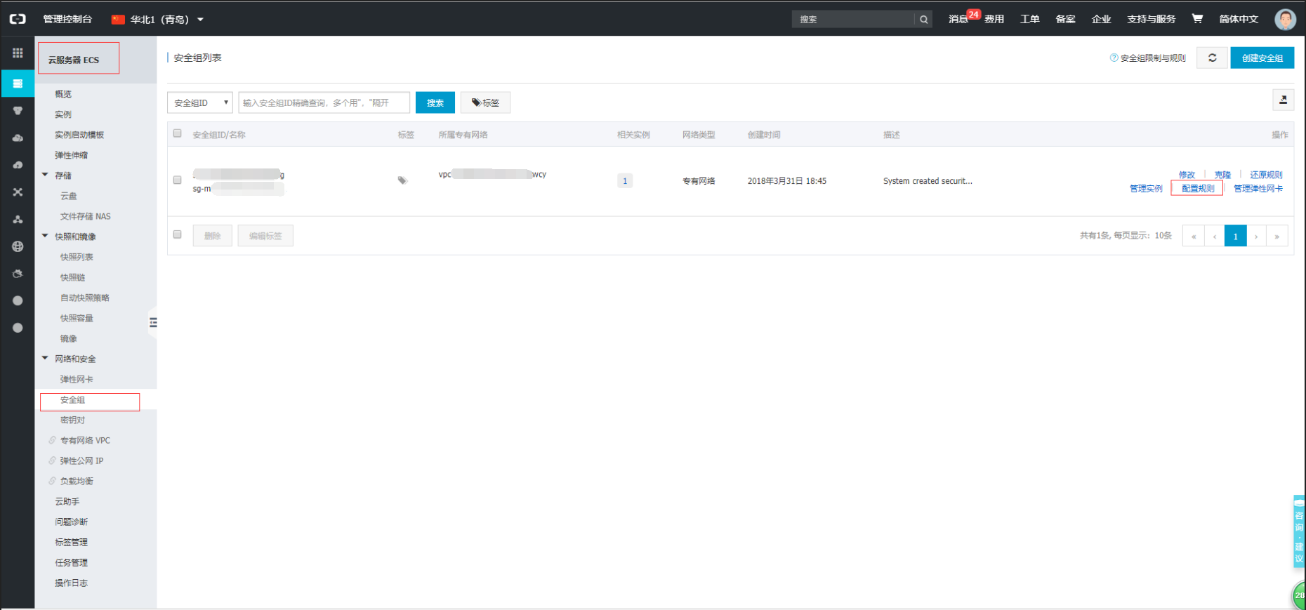Image resolution: width=1306 pixels, height=610 pixels.
Task: Tick the bottom checkbox next to 删除
Action: (178, 235)
